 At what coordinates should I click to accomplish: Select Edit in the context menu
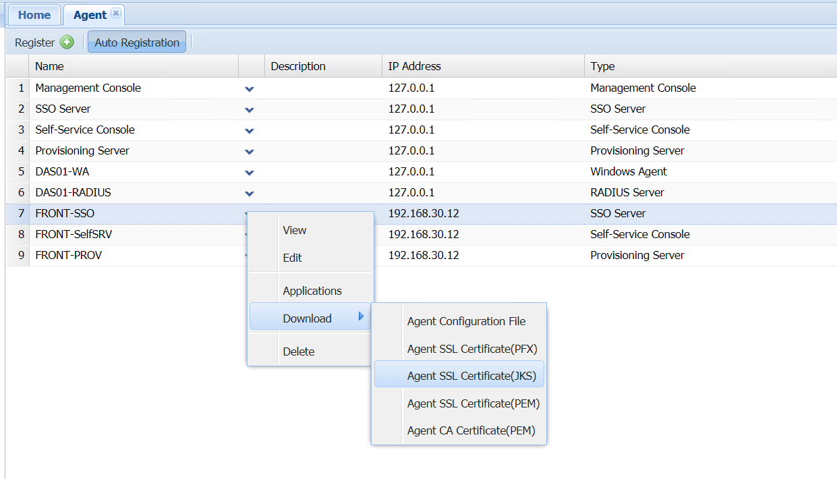coord(293,258)
